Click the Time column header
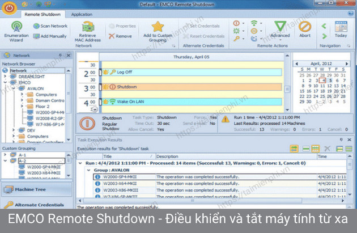Screen dimensions: 357x233 point(331,156)
